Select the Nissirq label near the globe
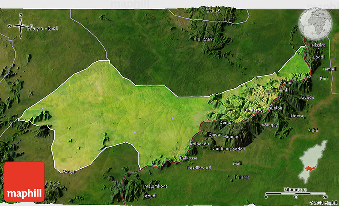Screen dimensions: 339x206 (319, 45)
